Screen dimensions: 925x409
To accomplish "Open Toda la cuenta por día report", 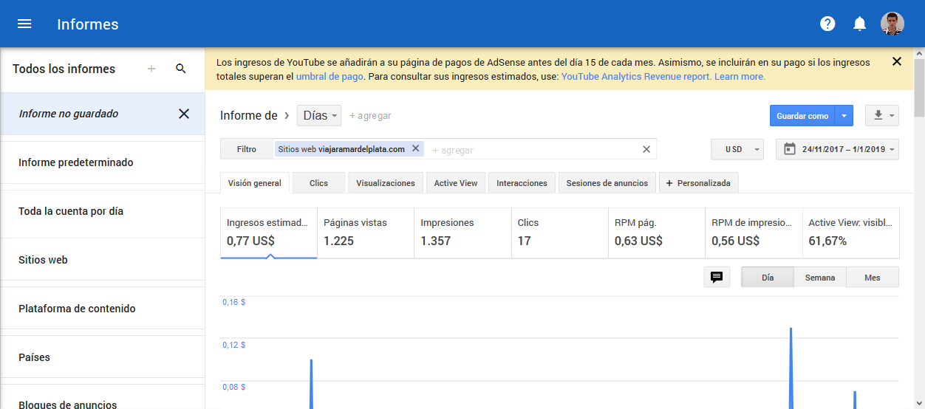I will coord(103,211).
